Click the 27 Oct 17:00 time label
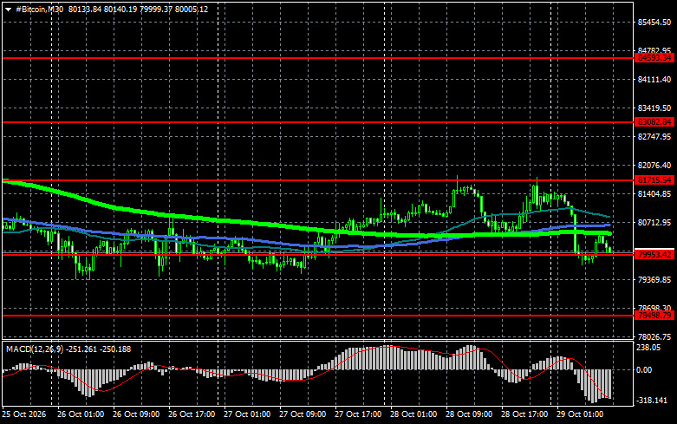This screenshot has height=424, width=677. coord(358,414)
